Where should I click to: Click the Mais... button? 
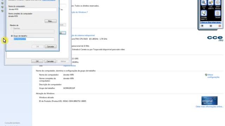51,21
